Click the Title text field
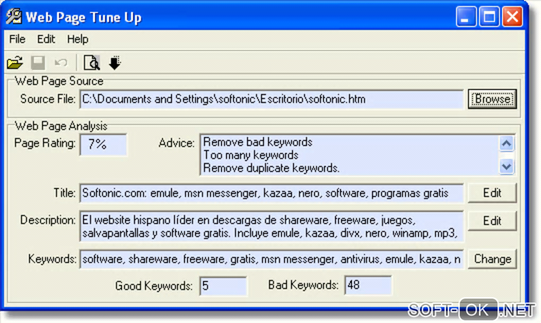Screen dimensions: 541x323 tap(272, 193)
